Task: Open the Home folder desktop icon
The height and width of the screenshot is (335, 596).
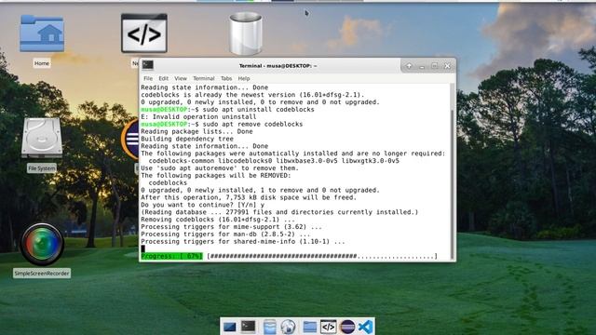Action: pyautogui.click(x=42, y=33)
